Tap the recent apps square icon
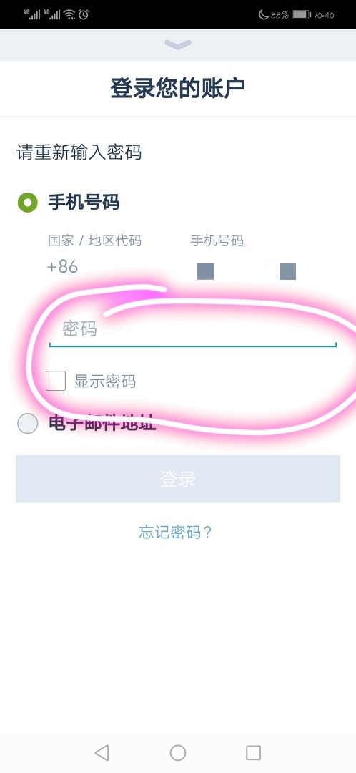The width and height of the screenshot is (356, 773). pyautogui.click(x=253, y=752)
